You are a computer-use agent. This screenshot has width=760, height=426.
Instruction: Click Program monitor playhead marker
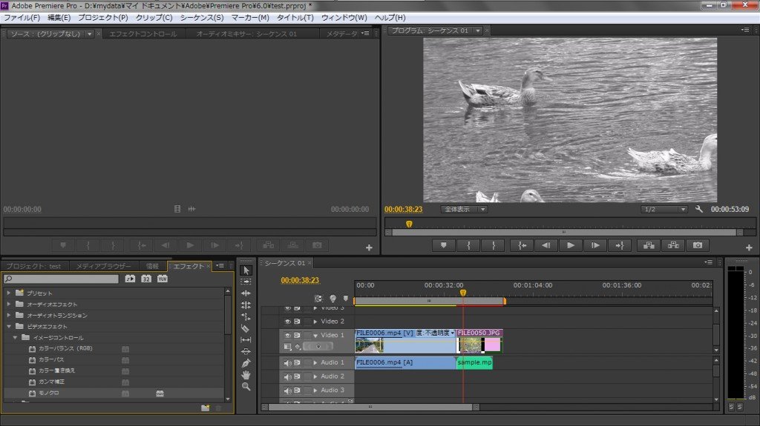[409, 224]
